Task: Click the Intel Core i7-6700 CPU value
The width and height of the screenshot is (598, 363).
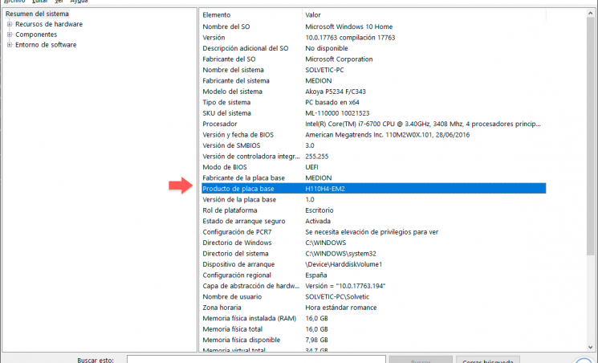Action: click(x=422, y=124)
